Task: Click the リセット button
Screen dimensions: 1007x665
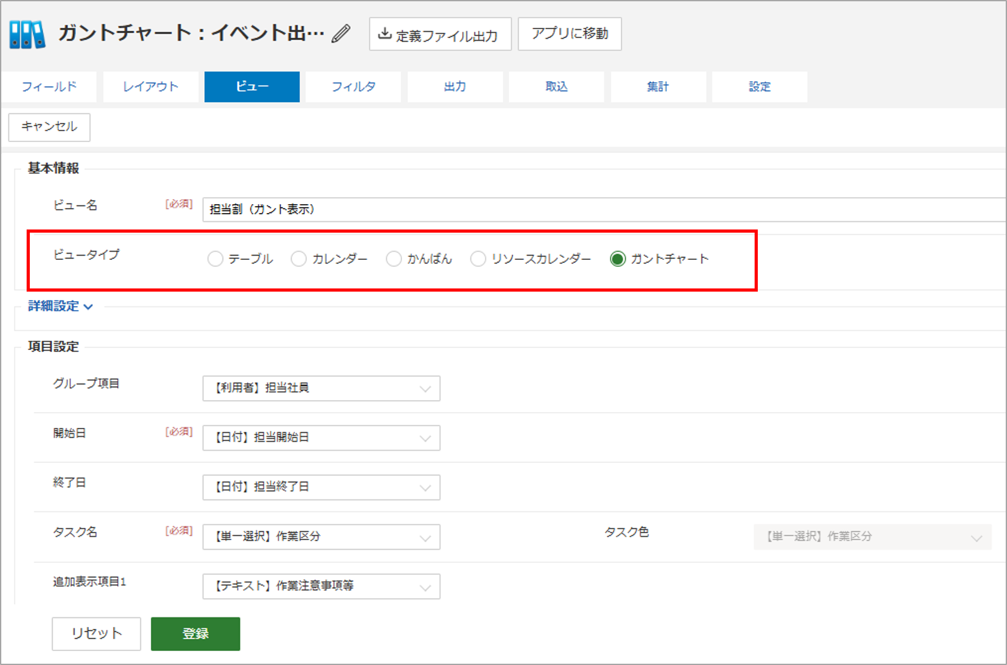Action: tap(96, 633)
